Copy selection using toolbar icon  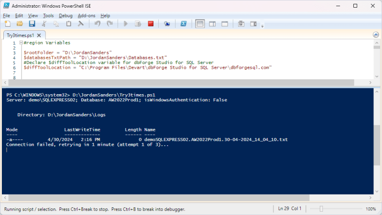tap(56, 23)
